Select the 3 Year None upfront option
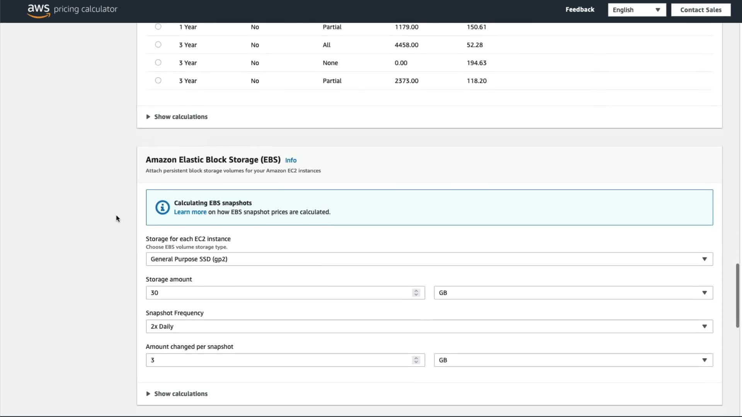This screenshot has width=742, height=417. (158, 63)
